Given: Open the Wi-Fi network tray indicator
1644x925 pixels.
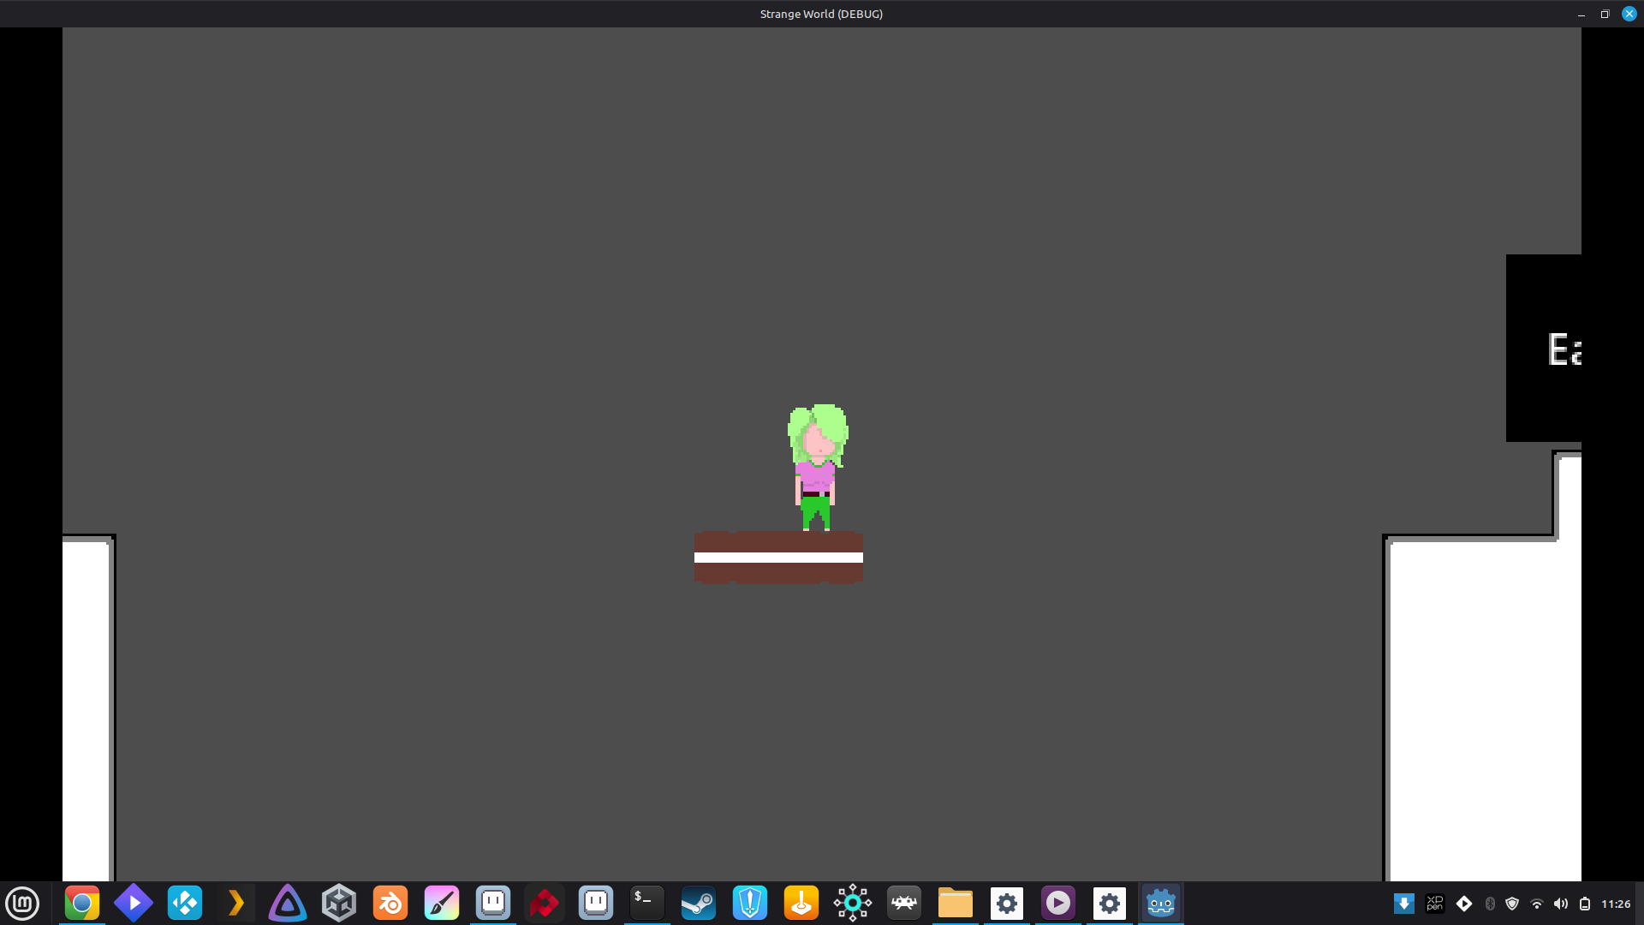Looking at the screenshot, I should pyautogui.click(x=1537, y=904).
